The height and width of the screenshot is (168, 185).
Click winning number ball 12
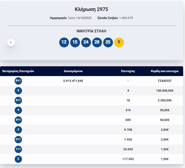click(64, 42)
